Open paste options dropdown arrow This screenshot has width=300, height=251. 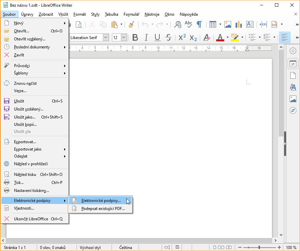pyautogui.click(x=121, y=24)
